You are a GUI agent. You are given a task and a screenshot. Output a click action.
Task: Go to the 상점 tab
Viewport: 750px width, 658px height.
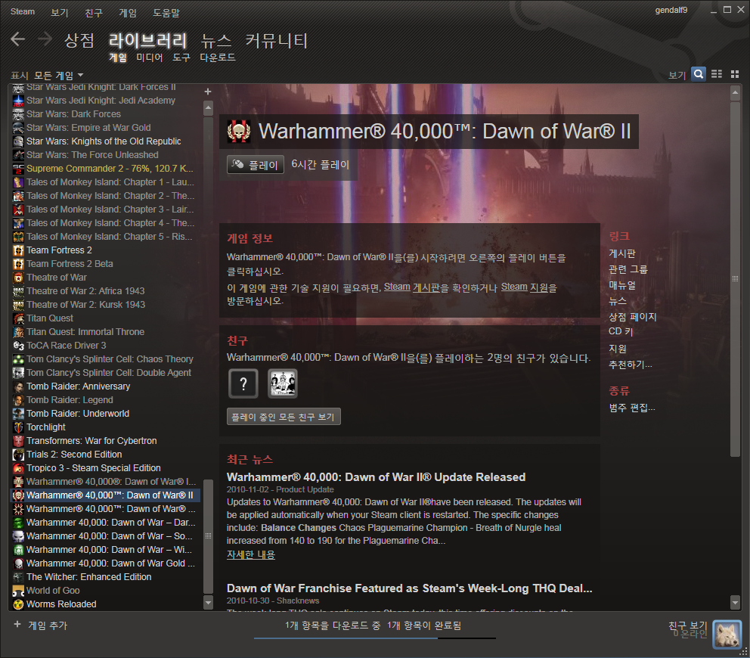(79, 40)
